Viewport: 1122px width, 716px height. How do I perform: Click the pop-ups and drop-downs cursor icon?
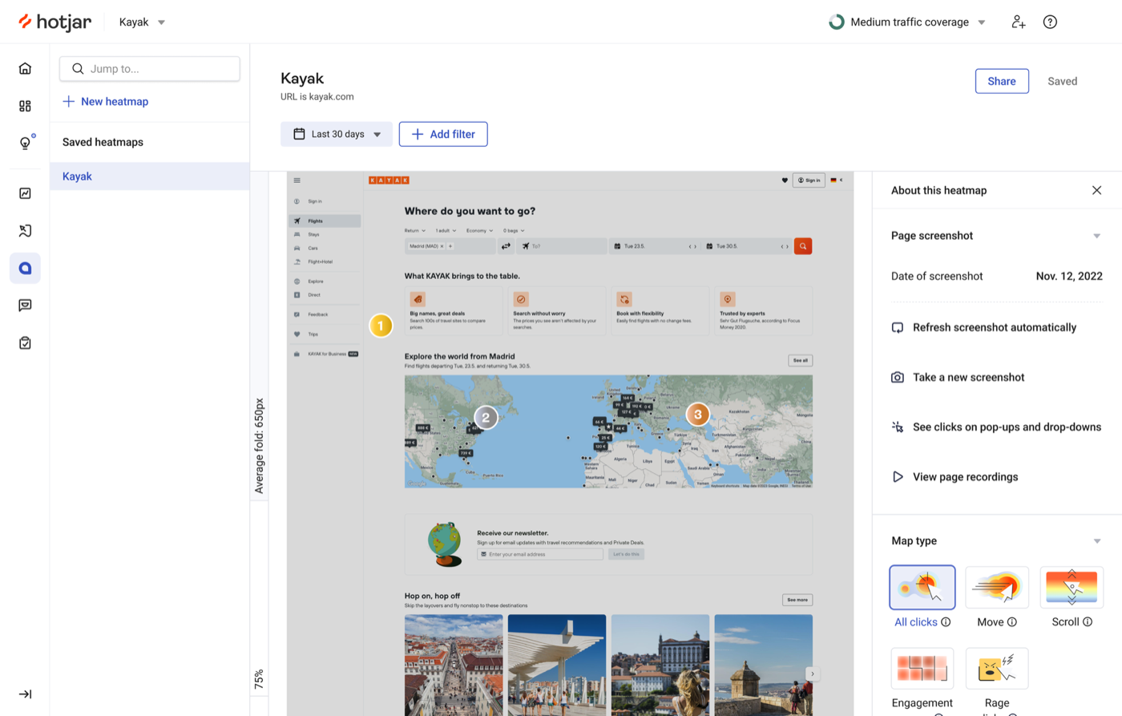coord(898,427)
